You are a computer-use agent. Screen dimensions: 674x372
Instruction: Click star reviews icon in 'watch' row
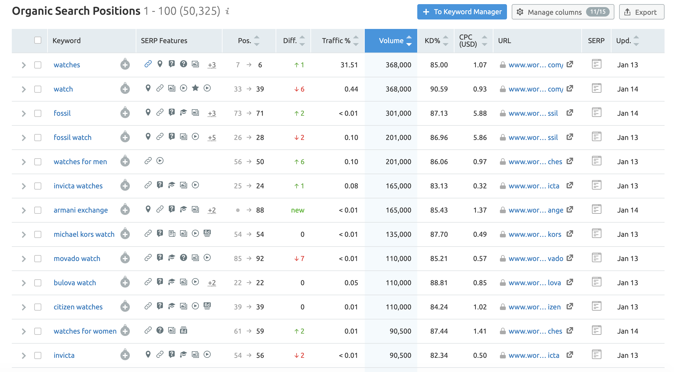pyautogui.click(x=195, y=88)
